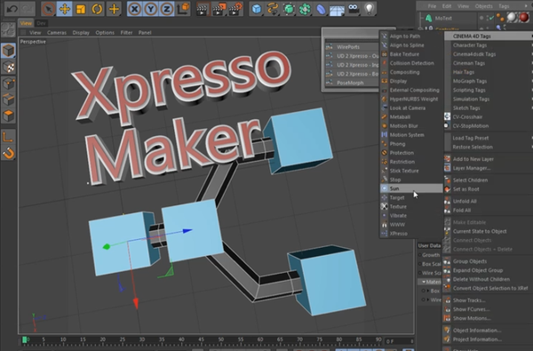Click the Undo arrow in the top toolbar
The width and height of the screenshot is (533, 351).
click(12, 9)
